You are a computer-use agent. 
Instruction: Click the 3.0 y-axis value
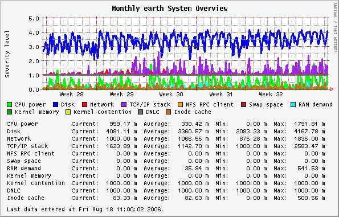pyautogui.click(x=34, y=47)
